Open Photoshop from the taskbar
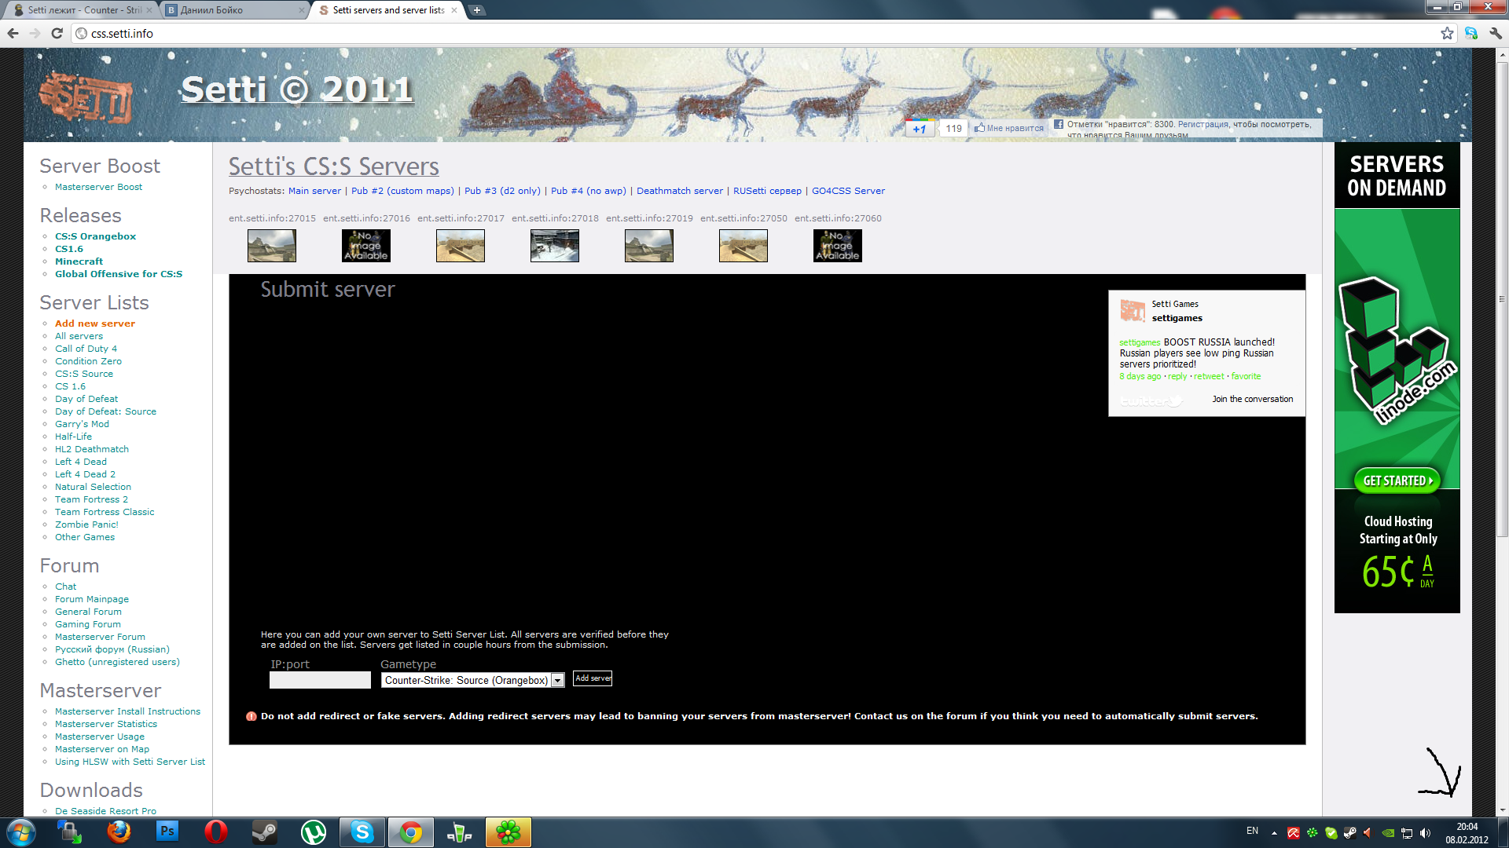The width and height of the screenshot is (1509, 848). (x=167, y=832)
